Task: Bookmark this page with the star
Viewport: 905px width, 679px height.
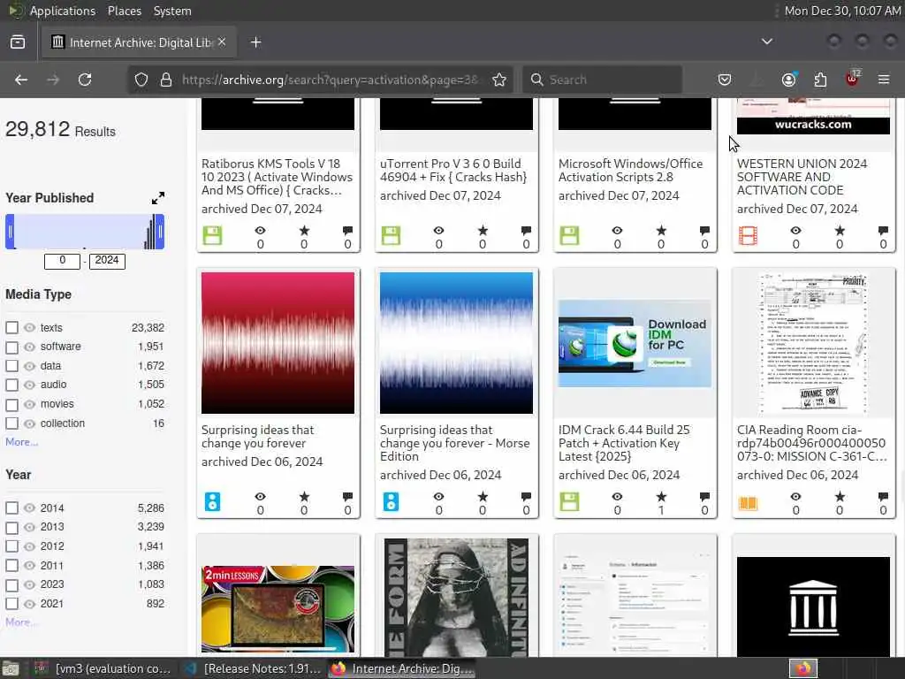Action: 499,80
